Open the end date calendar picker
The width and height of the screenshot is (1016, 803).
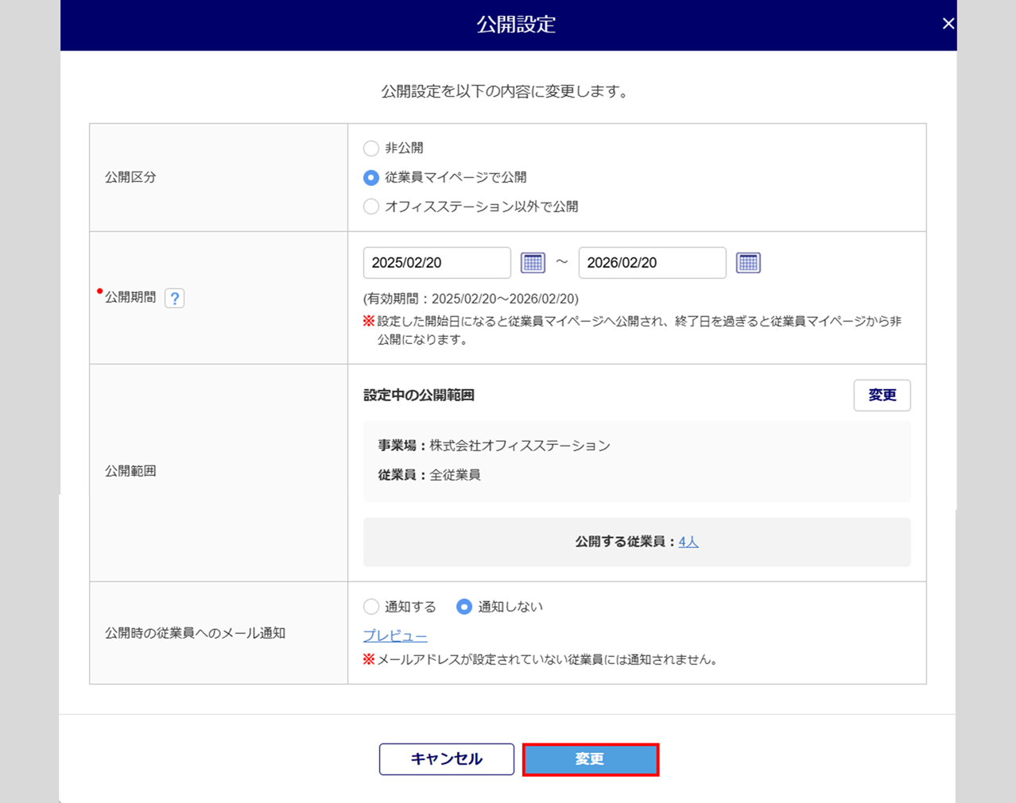[x=748, y=263]
